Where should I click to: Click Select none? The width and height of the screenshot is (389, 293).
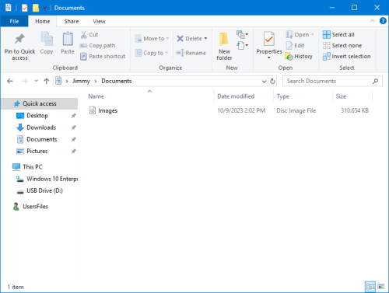[x=342, y=46]
